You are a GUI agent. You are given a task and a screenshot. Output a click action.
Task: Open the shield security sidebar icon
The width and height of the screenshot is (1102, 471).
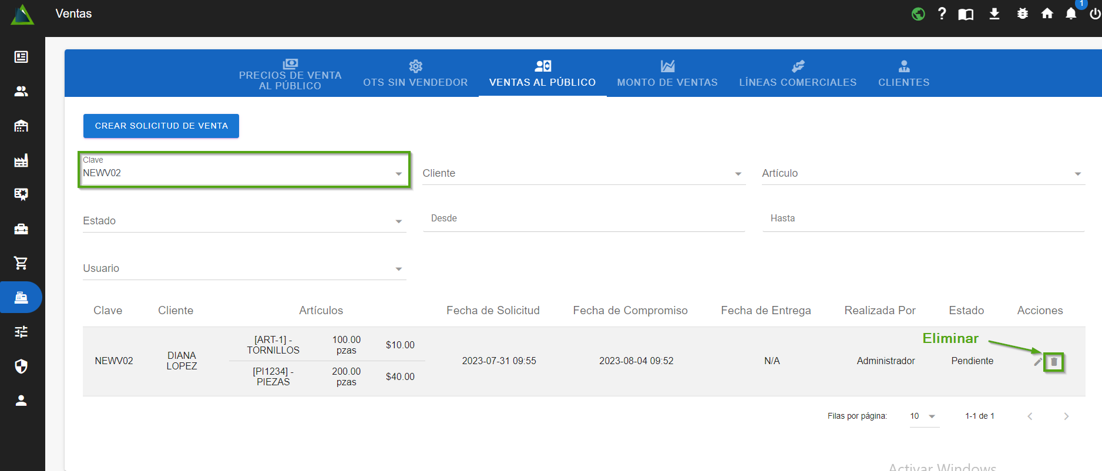point(21,366)
